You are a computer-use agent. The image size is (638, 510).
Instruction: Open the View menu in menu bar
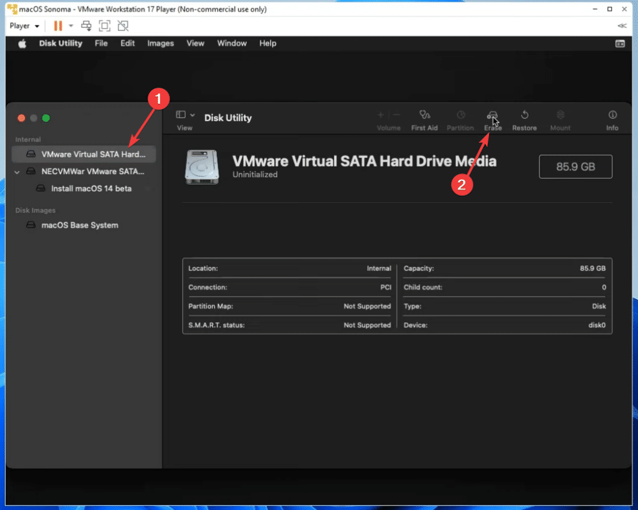click(x=195, y=44)
